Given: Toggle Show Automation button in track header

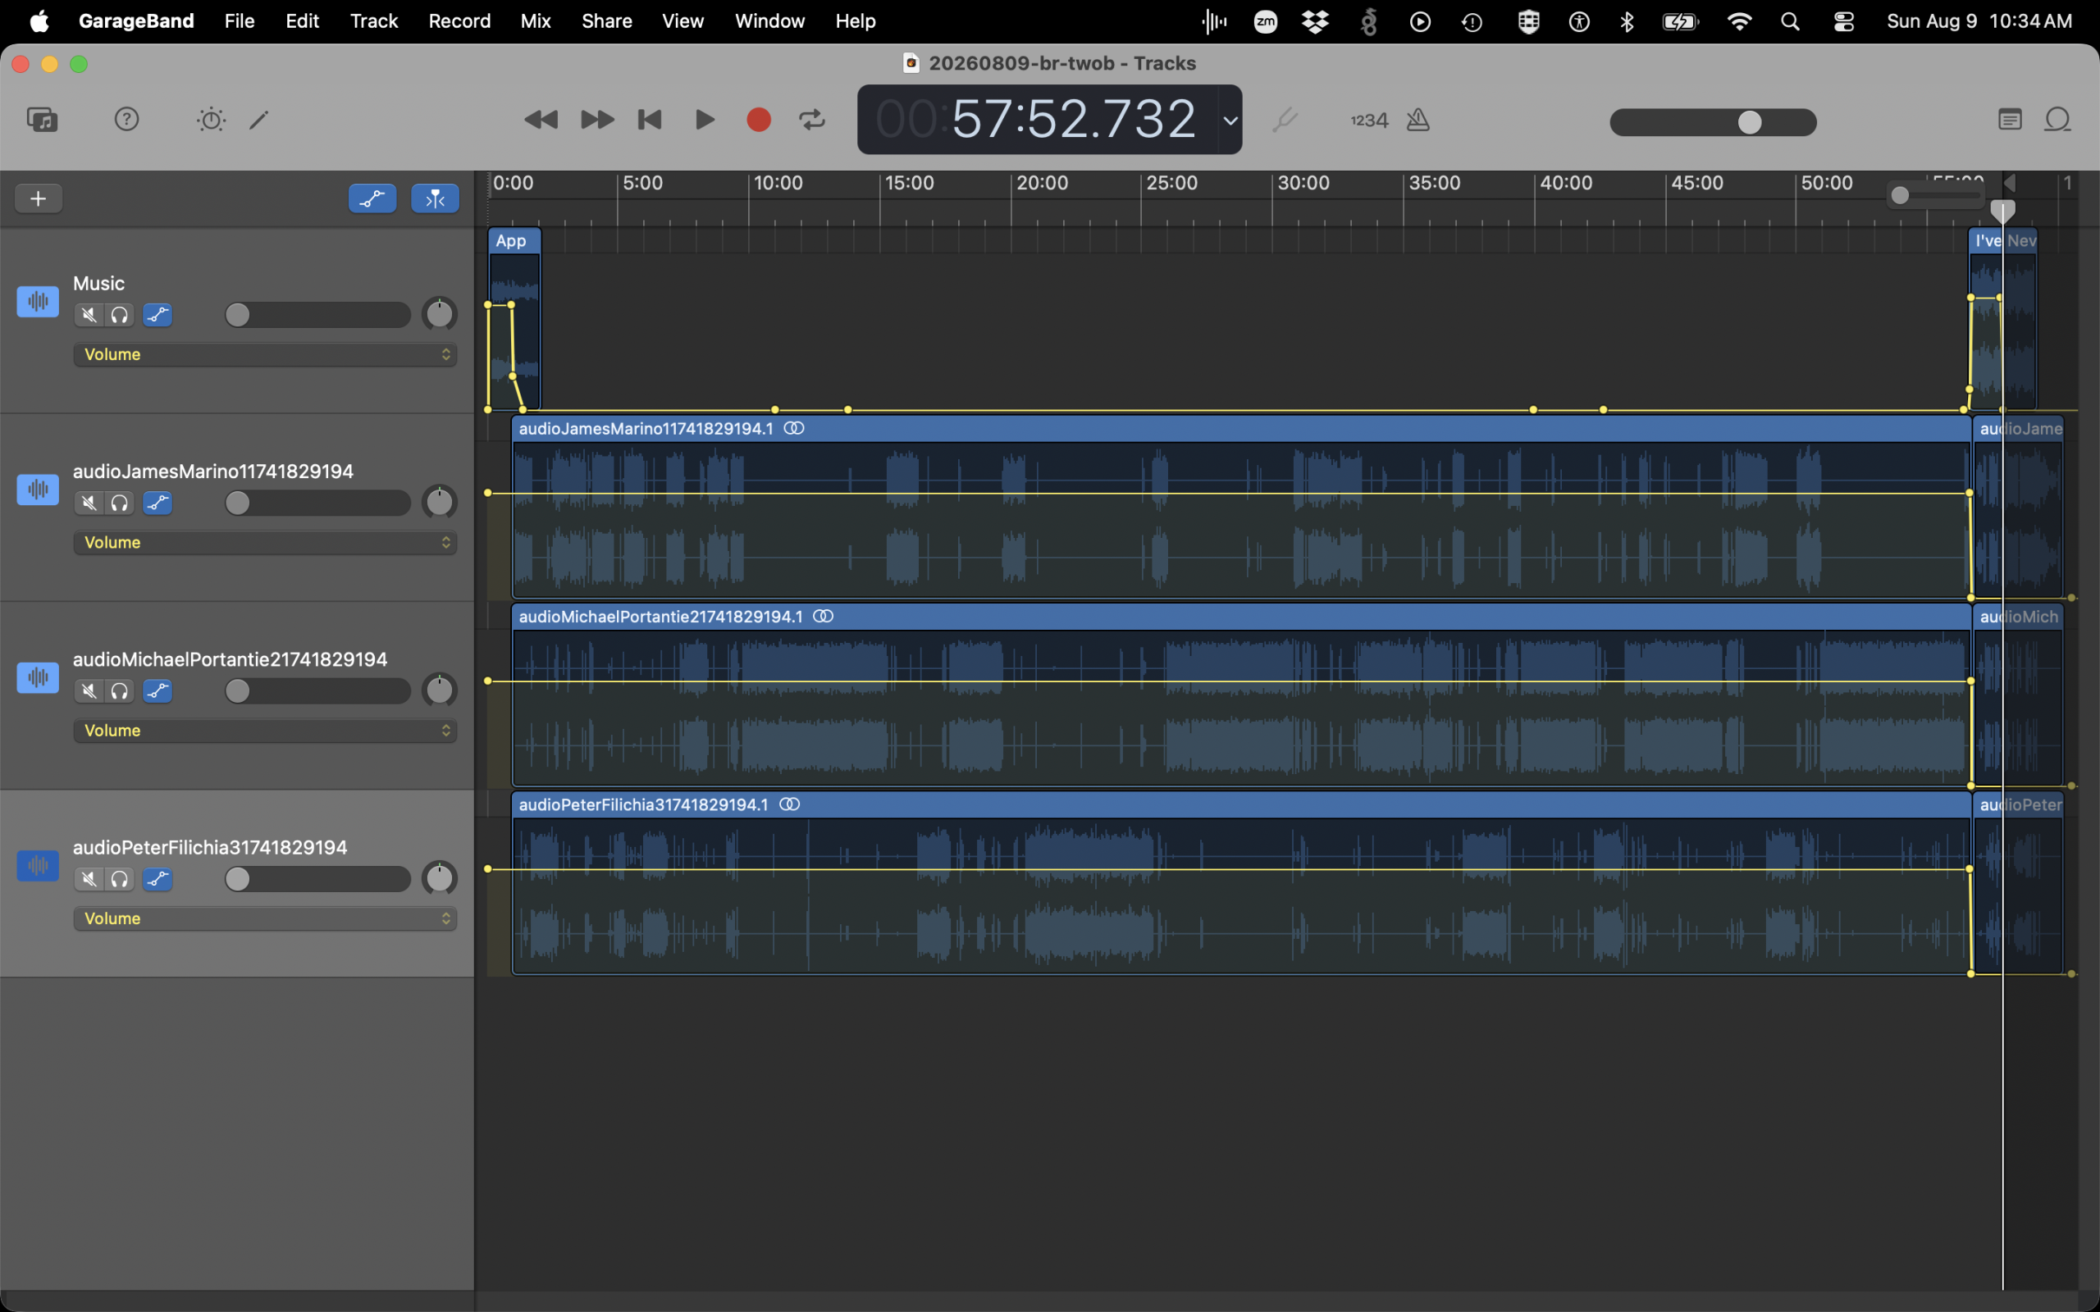Looking at the screenshot, I should pos(372,198).
